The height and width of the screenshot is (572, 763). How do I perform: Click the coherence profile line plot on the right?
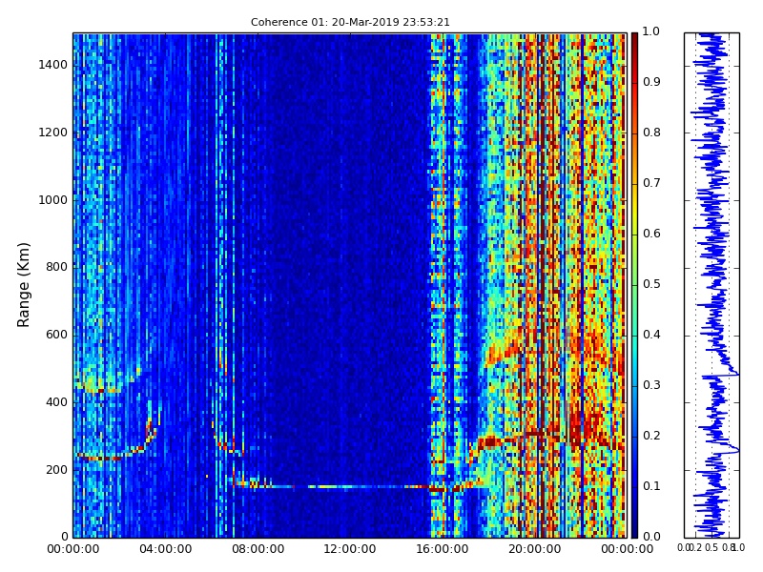click(x=711, y=285)
